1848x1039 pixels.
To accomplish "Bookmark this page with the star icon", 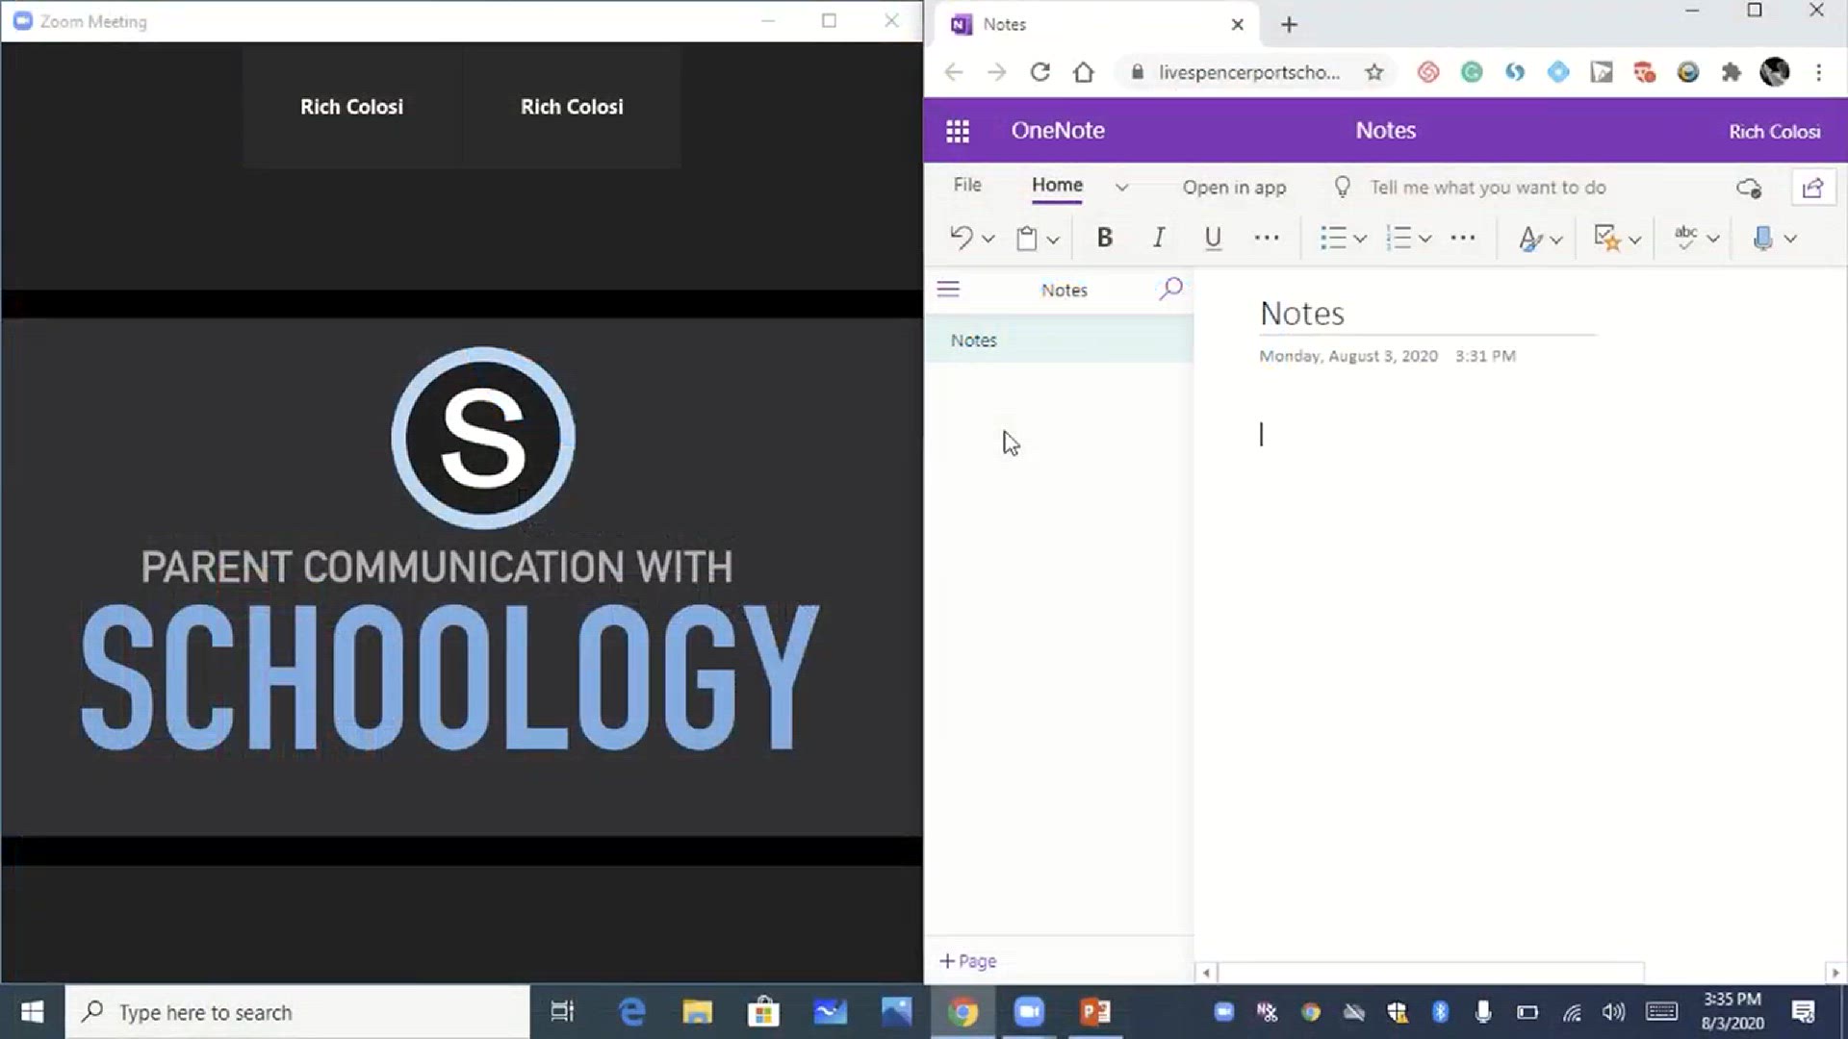I will tap(1374, 72).
